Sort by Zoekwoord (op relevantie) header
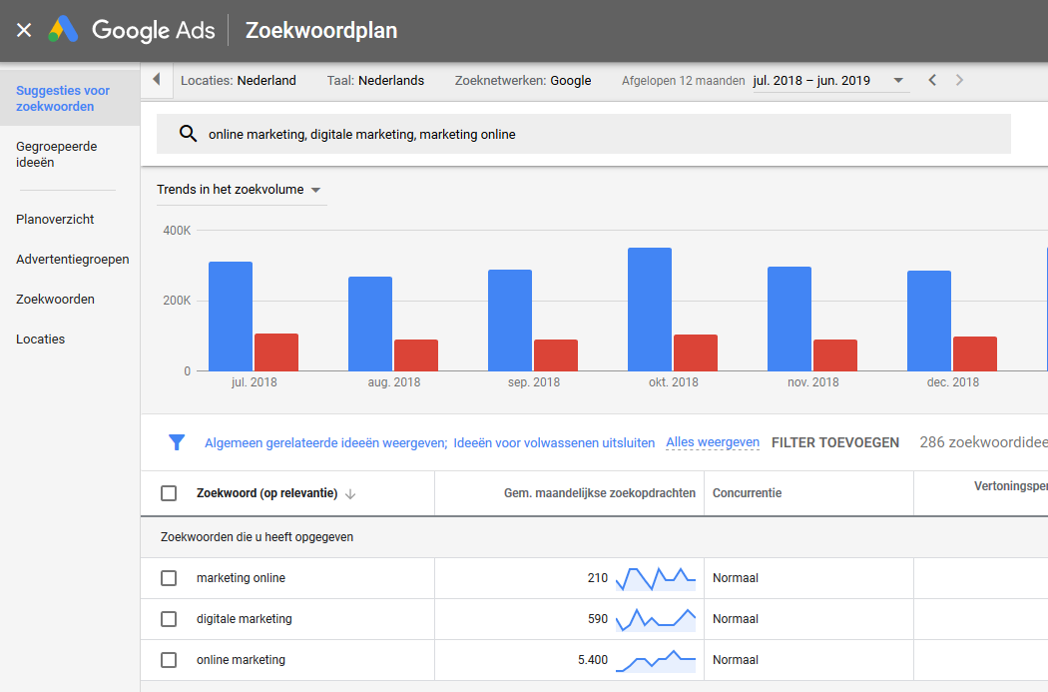 tap(266, 493)
